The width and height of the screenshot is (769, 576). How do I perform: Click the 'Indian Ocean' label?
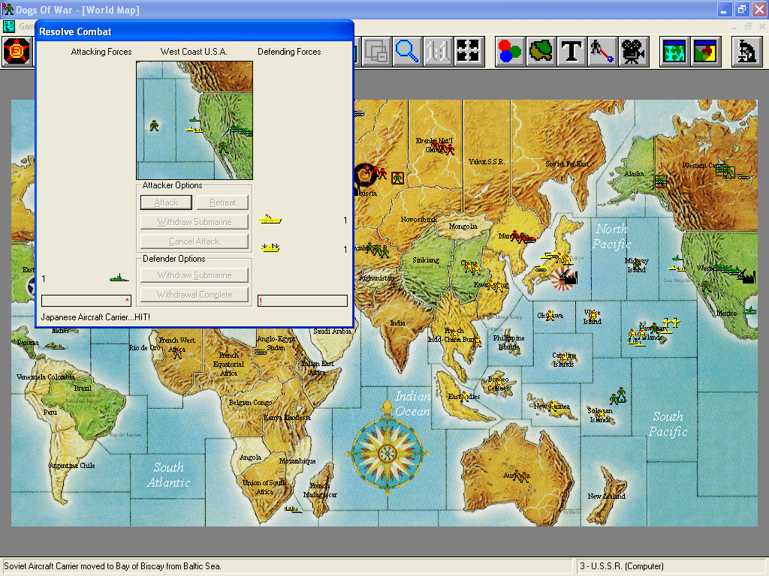[413, 403]
